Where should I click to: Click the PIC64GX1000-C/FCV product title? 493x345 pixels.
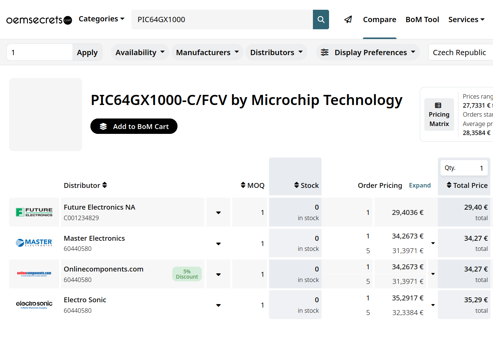[x=246, y=100]
